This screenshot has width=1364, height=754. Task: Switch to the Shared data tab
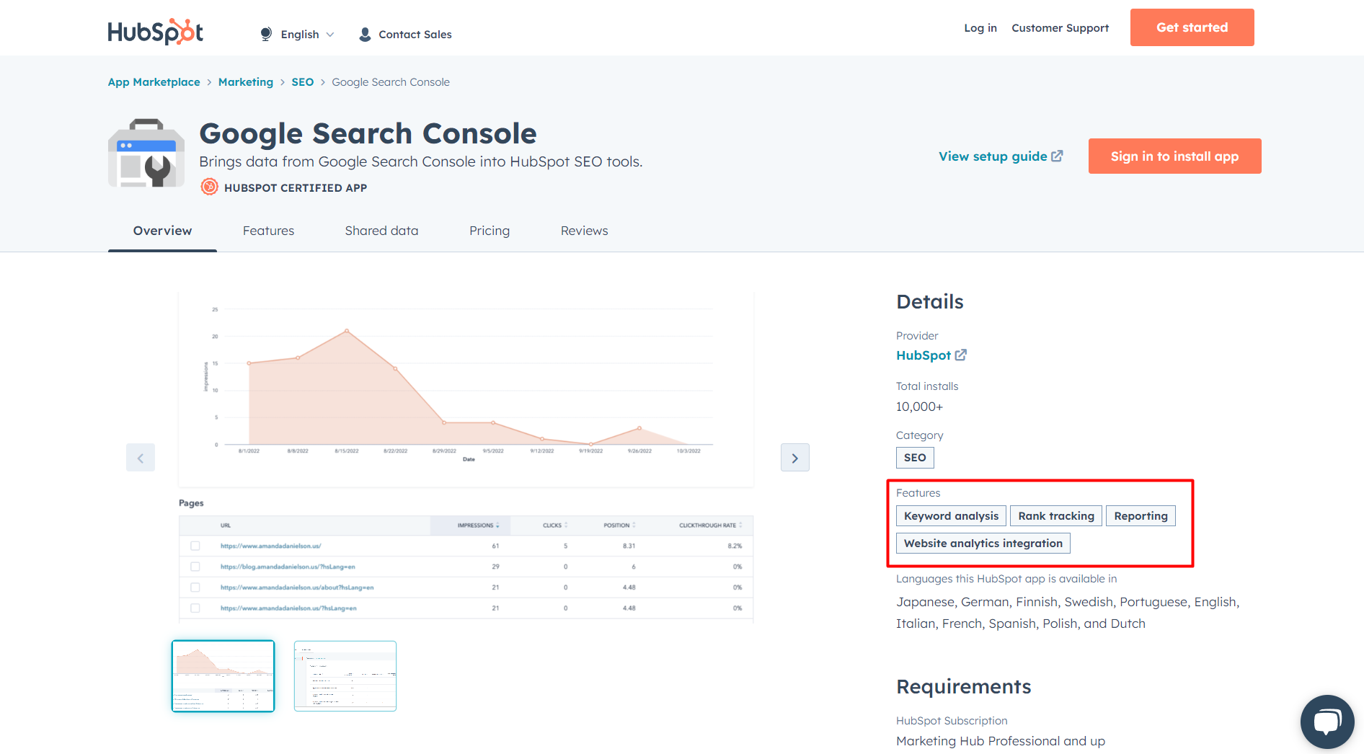(x=381, y=231)
